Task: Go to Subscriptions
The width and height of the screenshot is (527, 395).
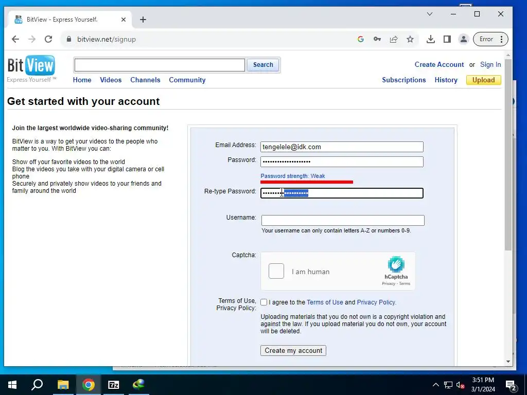Action: point(403,80)
